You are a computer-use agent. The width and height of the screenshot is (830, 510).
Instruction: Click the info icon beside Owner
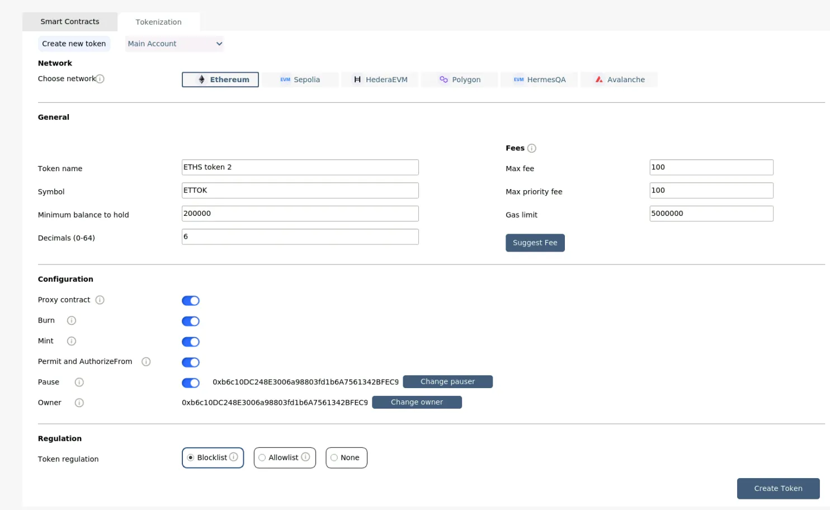tap(79, 403)
